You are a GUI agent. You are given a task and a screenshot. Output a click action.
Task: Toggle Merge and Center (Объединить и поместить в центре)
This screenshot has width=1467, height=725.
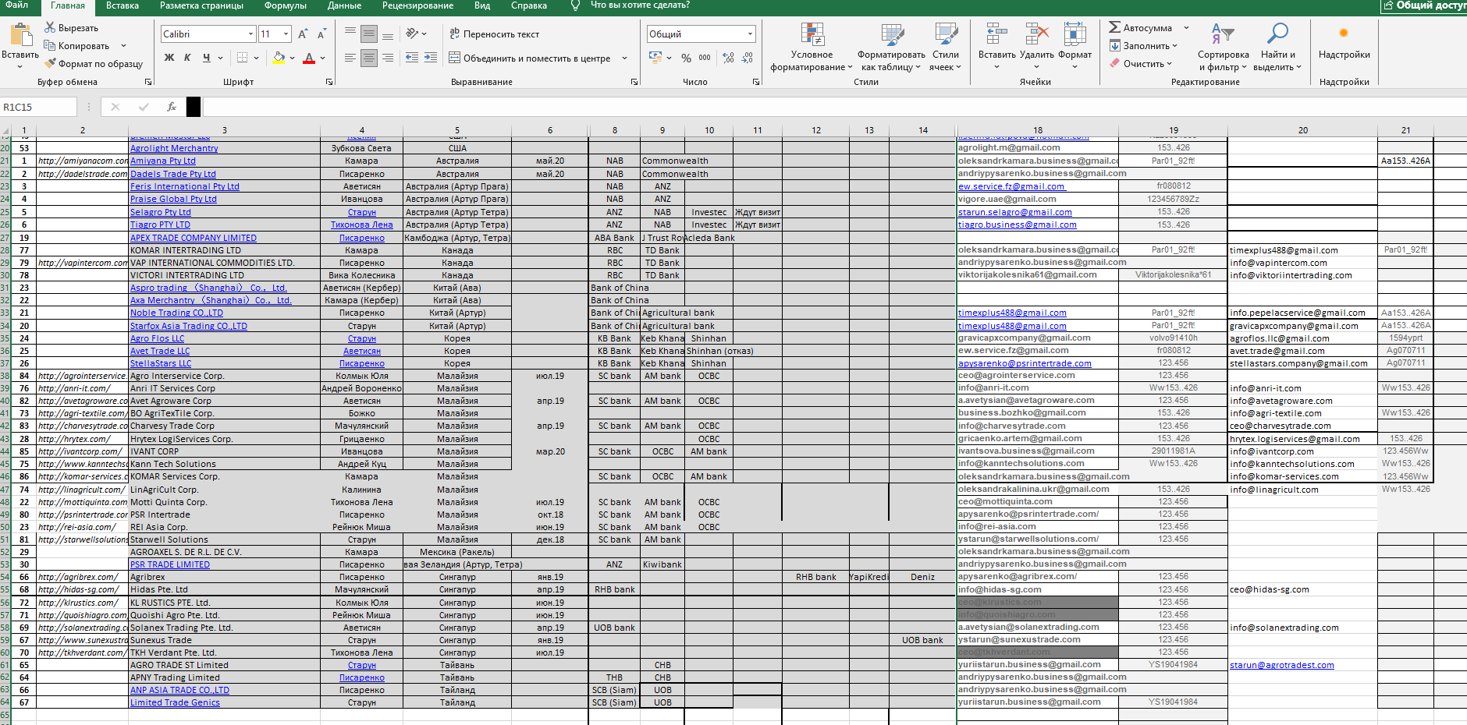tap(530, 58)
